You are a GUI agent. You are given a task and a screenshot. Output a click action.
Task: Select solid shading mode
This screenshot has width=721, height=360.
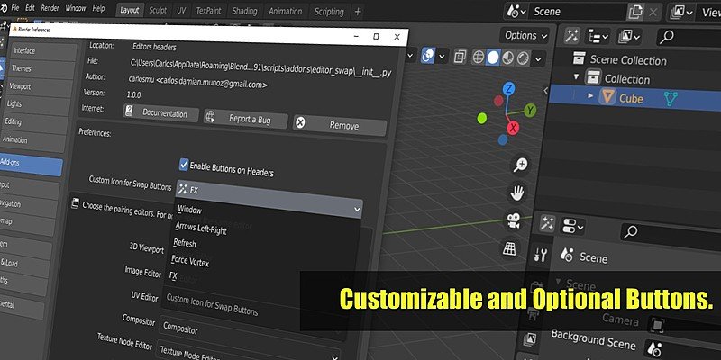tap(493, 58)
